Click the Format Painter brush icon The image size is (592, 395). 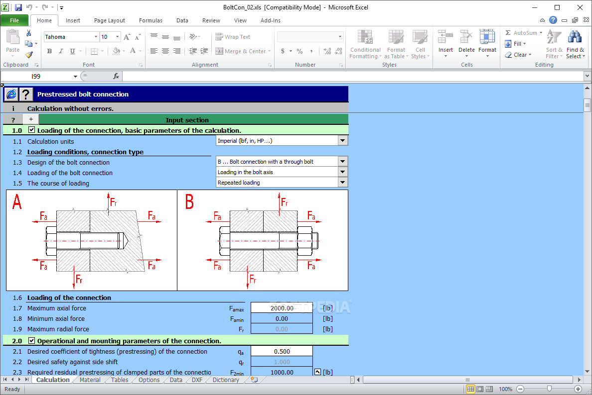[x=29, y=55]
